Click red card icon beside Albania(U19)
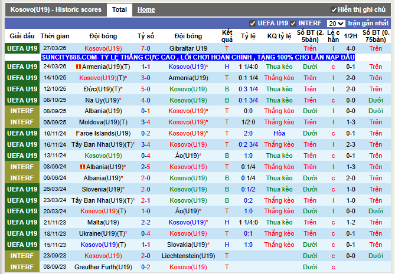Viewport: 395px width, 274px height. [81, 167]
